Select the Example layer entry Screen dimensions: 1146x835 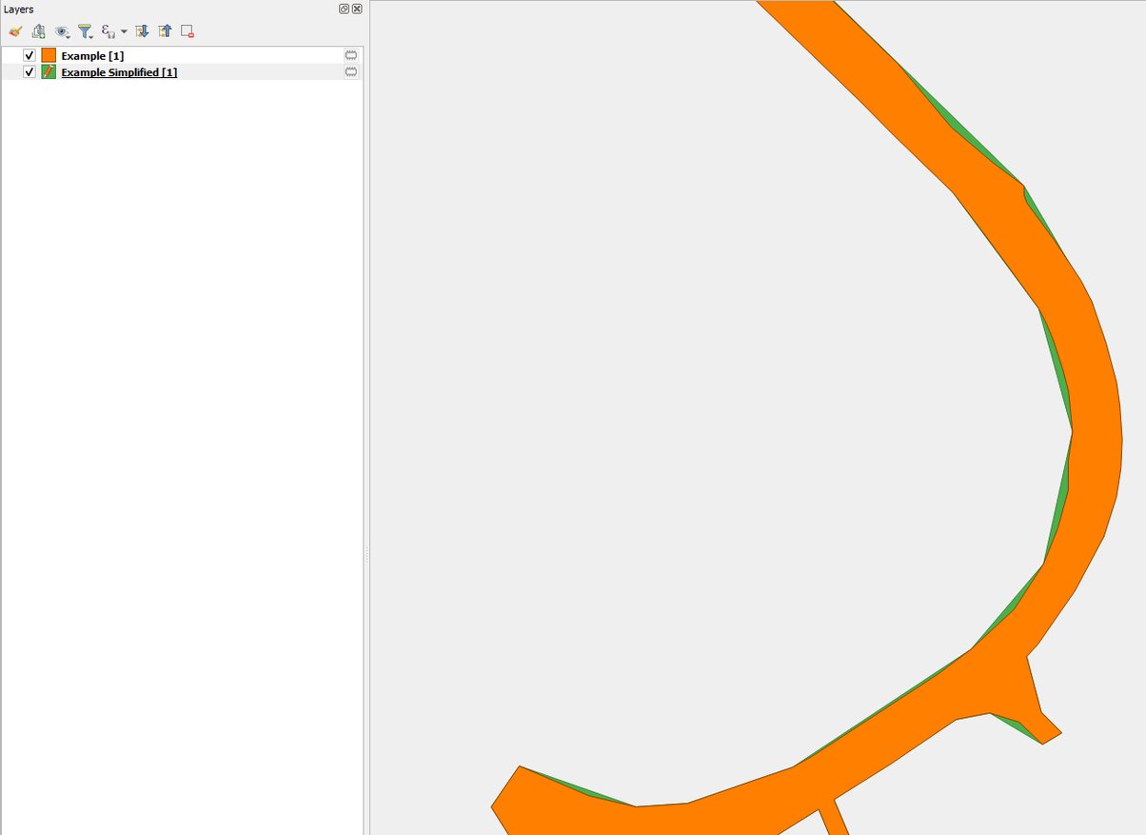90,55
